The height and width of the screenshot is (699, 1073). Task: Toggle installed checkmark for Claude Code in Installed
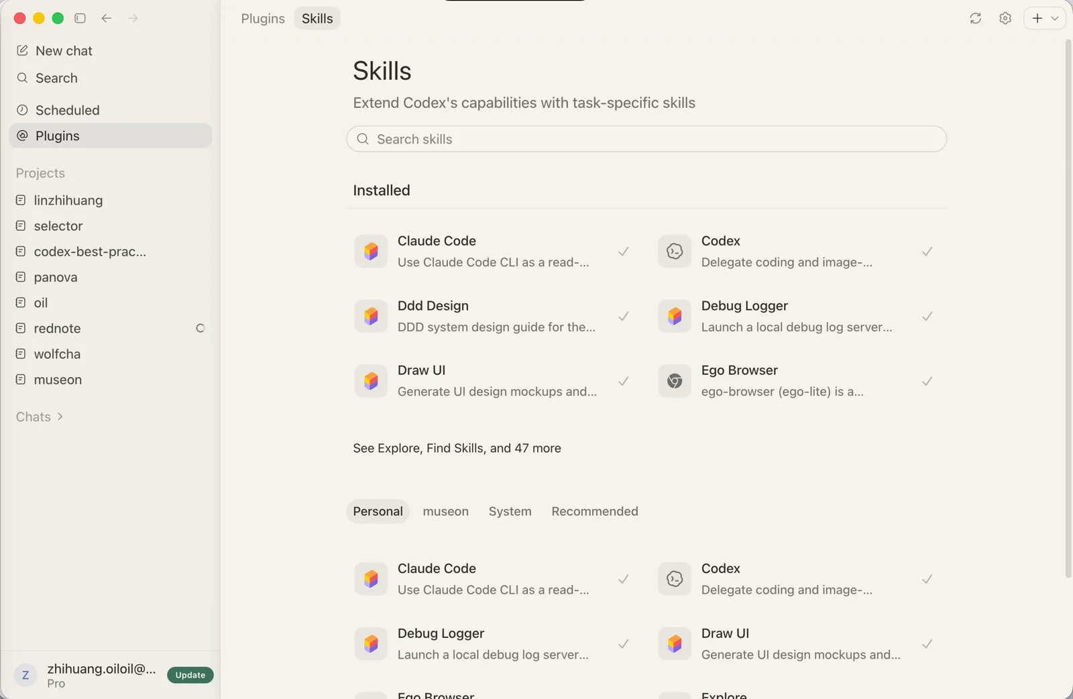[x=624, y=252]
